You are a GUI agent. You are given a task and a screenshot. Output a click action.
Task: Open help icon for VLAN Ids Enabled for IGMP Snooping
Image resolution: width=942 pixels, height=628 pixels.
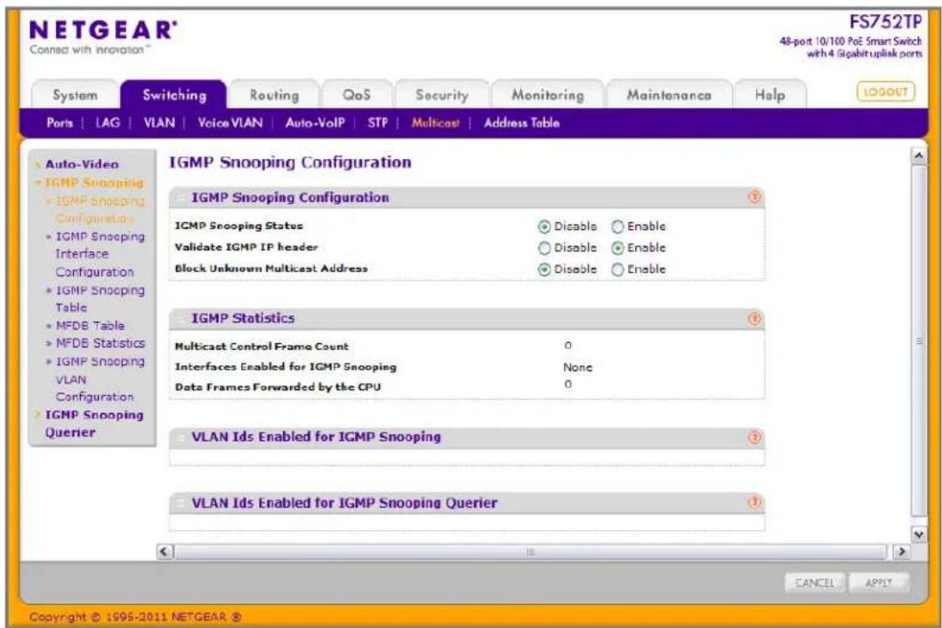tap(754, 437)
